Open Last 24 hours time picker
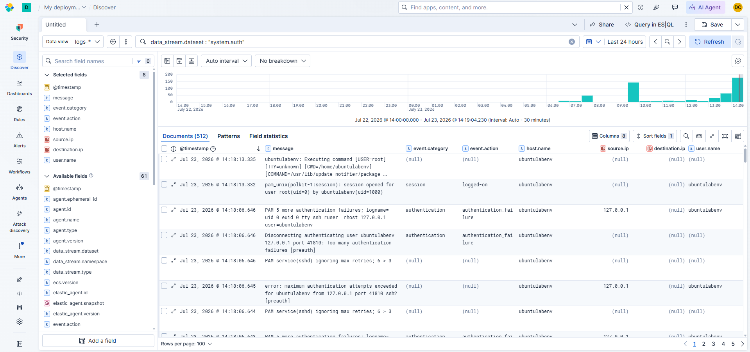 [625, 42]
